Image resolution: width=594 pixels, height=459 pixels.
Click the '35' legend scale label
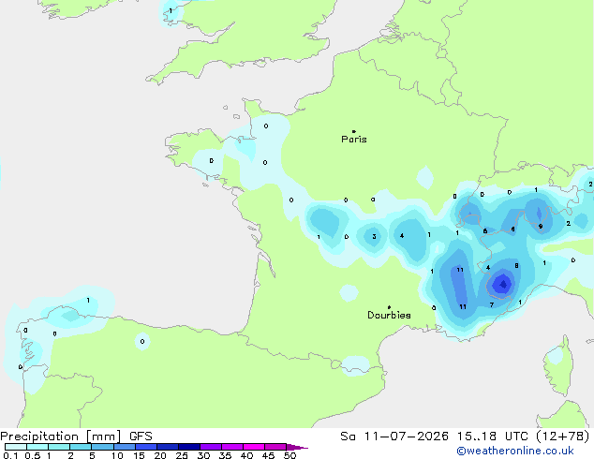click(x=225, y=455)
